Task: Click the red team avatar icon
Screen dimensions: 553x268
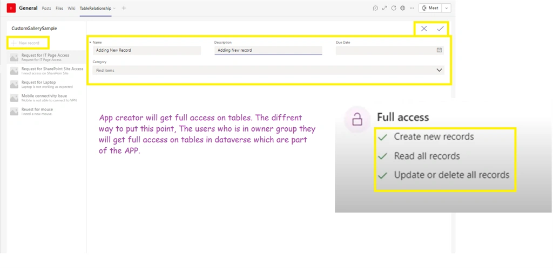Action: [11, 8]
